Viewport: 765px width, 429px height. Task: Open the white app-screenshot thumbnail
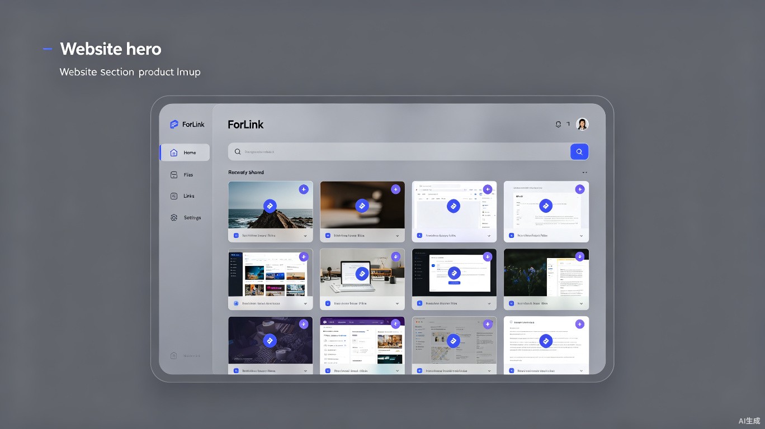[x=454, y=205]
